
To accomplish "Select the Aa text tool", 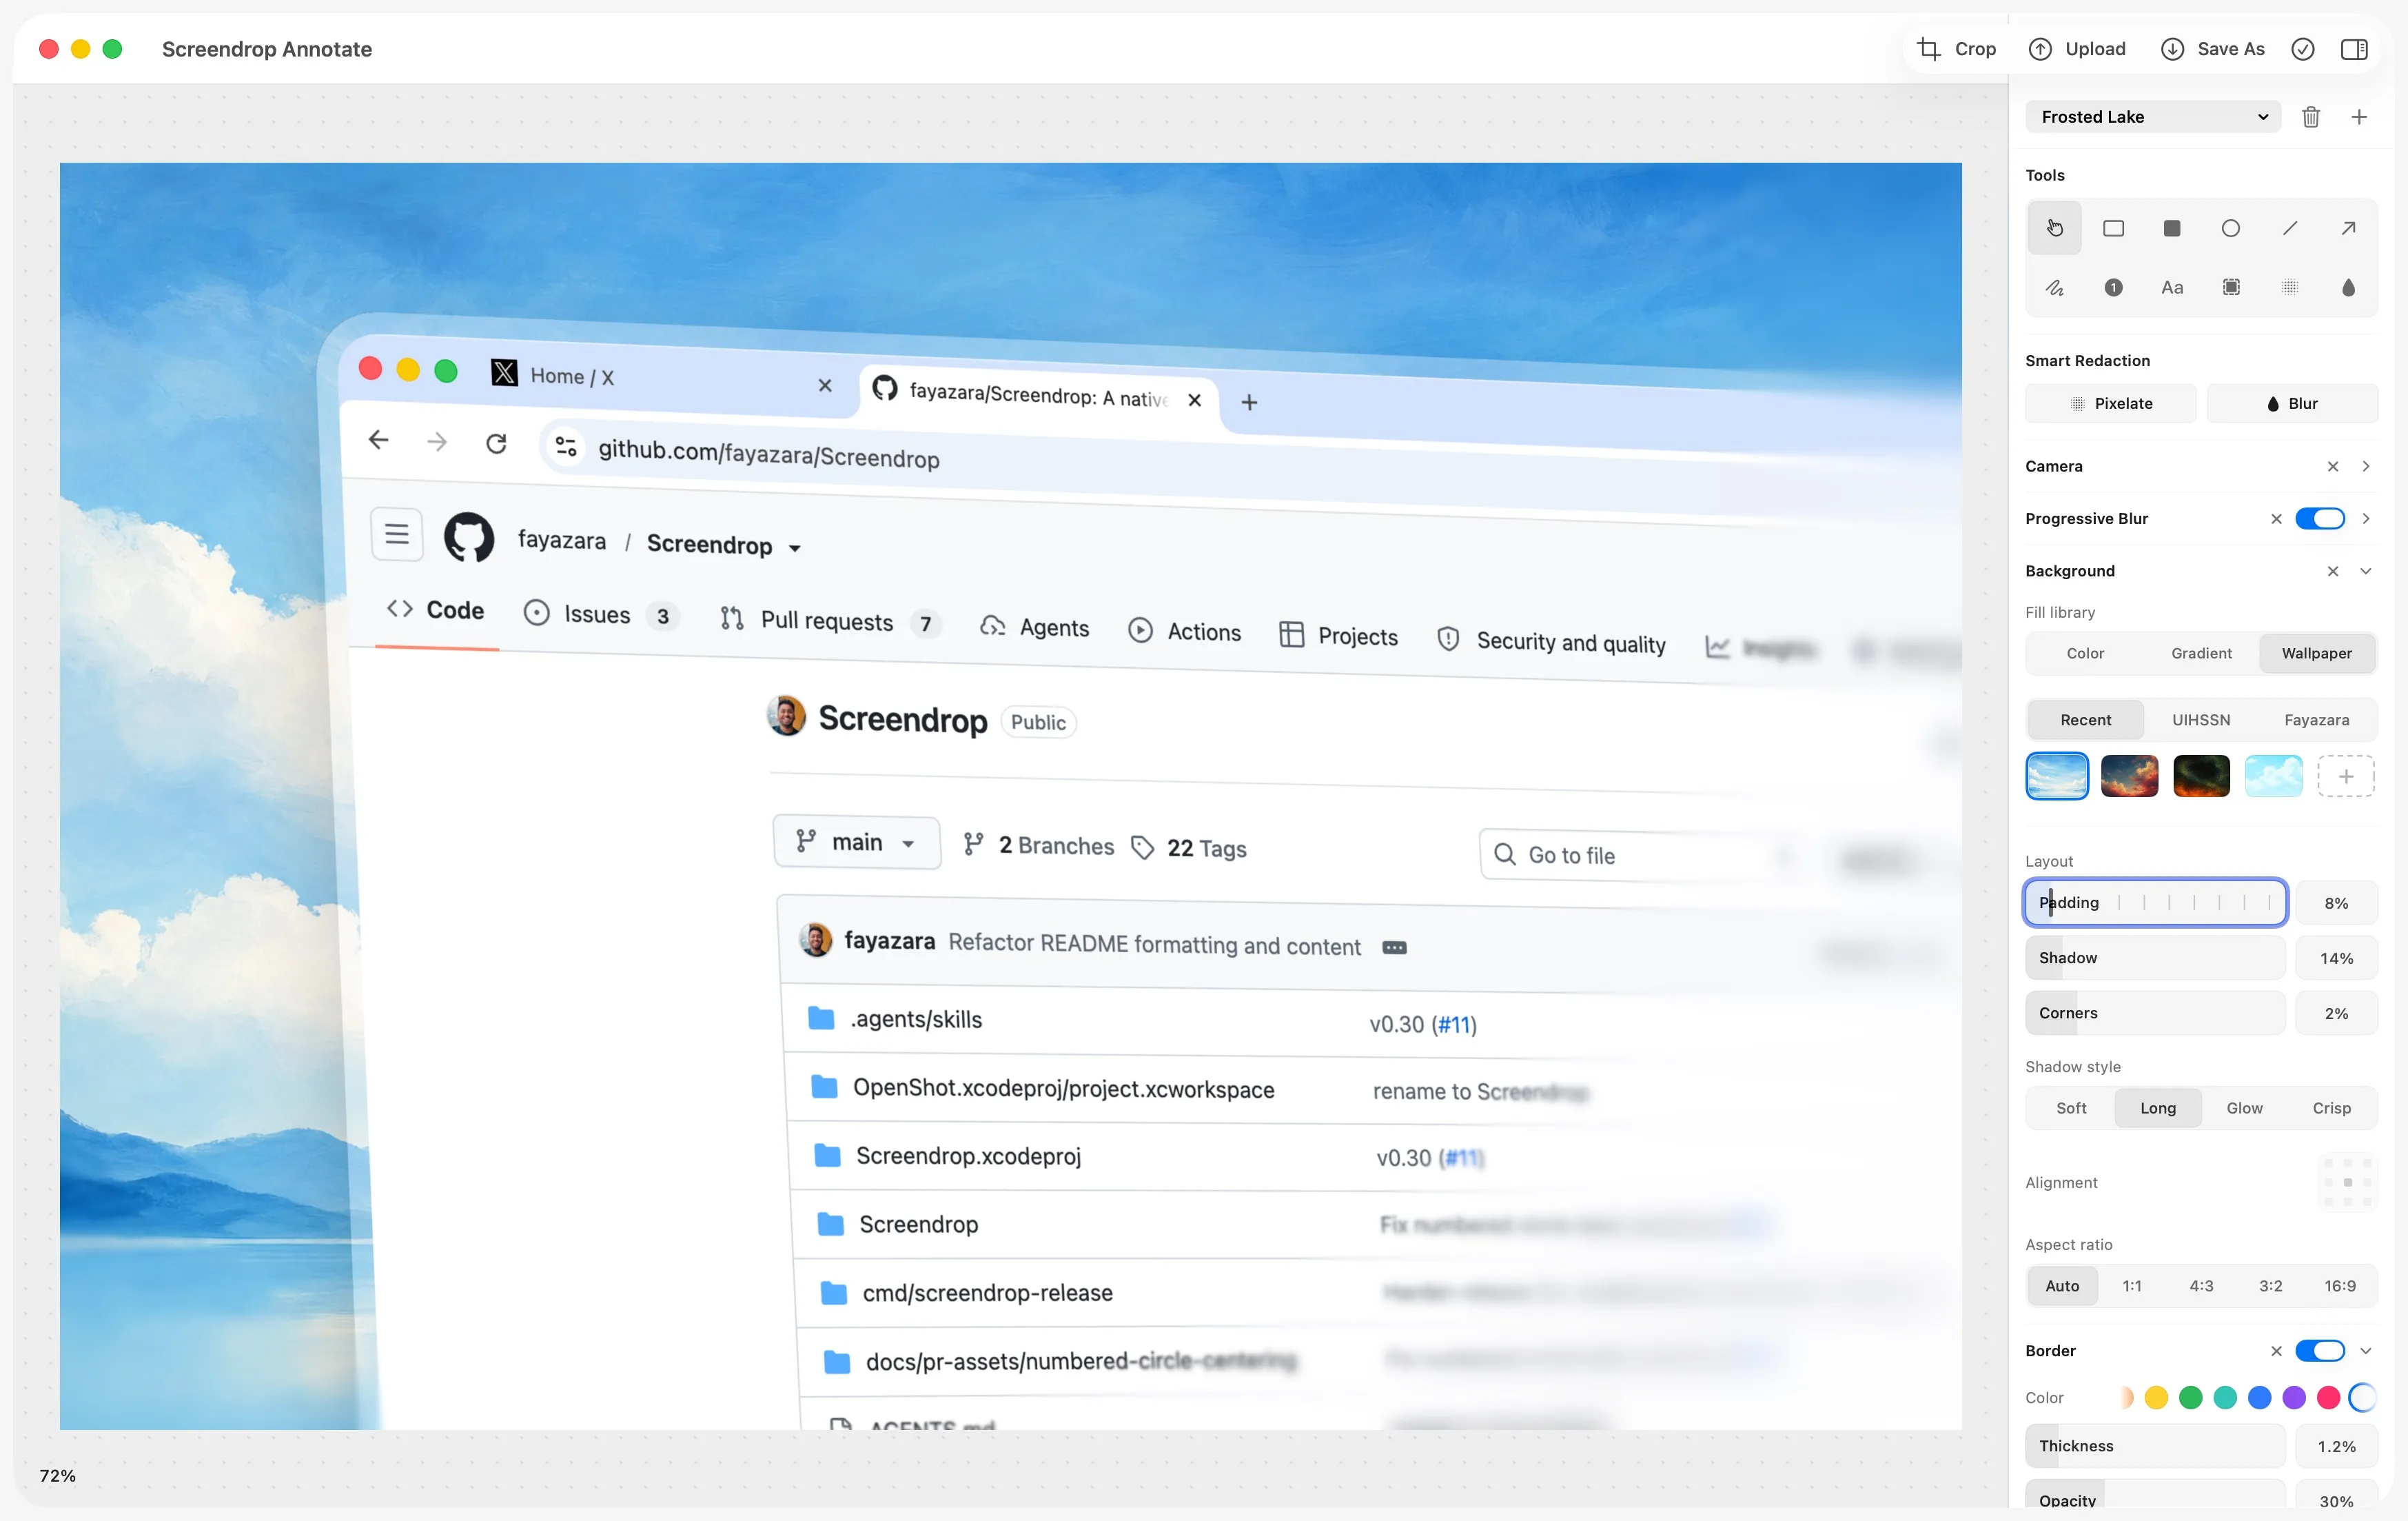I will tap(2172, 288).
